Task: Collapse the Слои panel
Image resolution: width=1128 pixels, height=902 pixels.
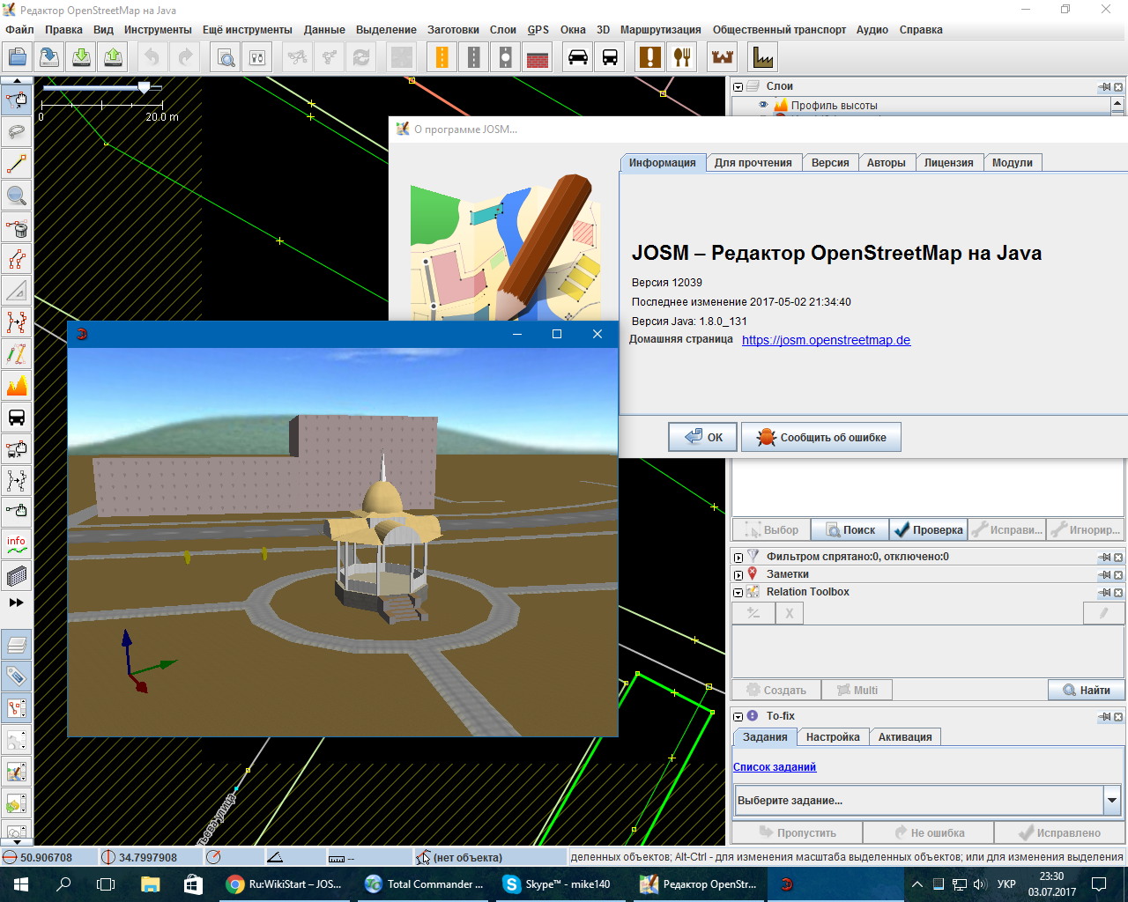Action: tap(738, 87)
